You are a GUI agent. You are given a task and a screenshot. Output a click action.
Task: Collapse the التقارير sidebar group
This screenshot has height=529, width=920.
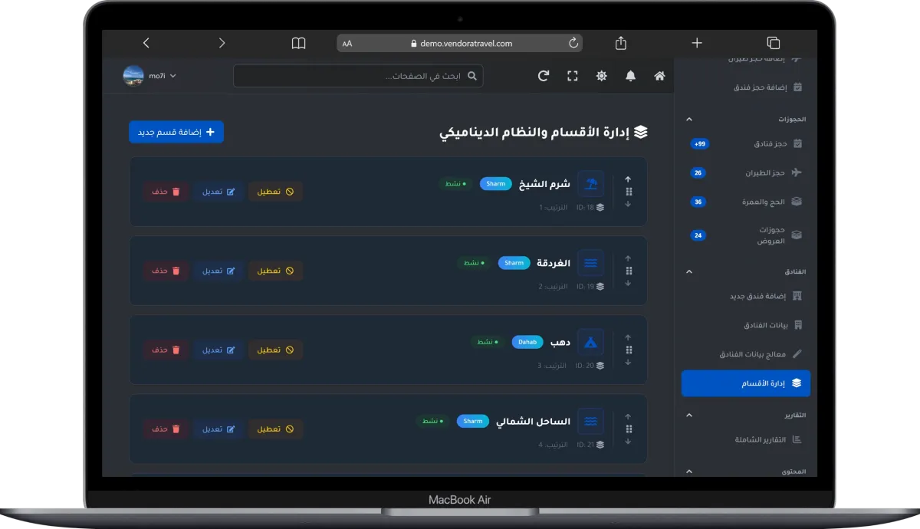(688, 415)
